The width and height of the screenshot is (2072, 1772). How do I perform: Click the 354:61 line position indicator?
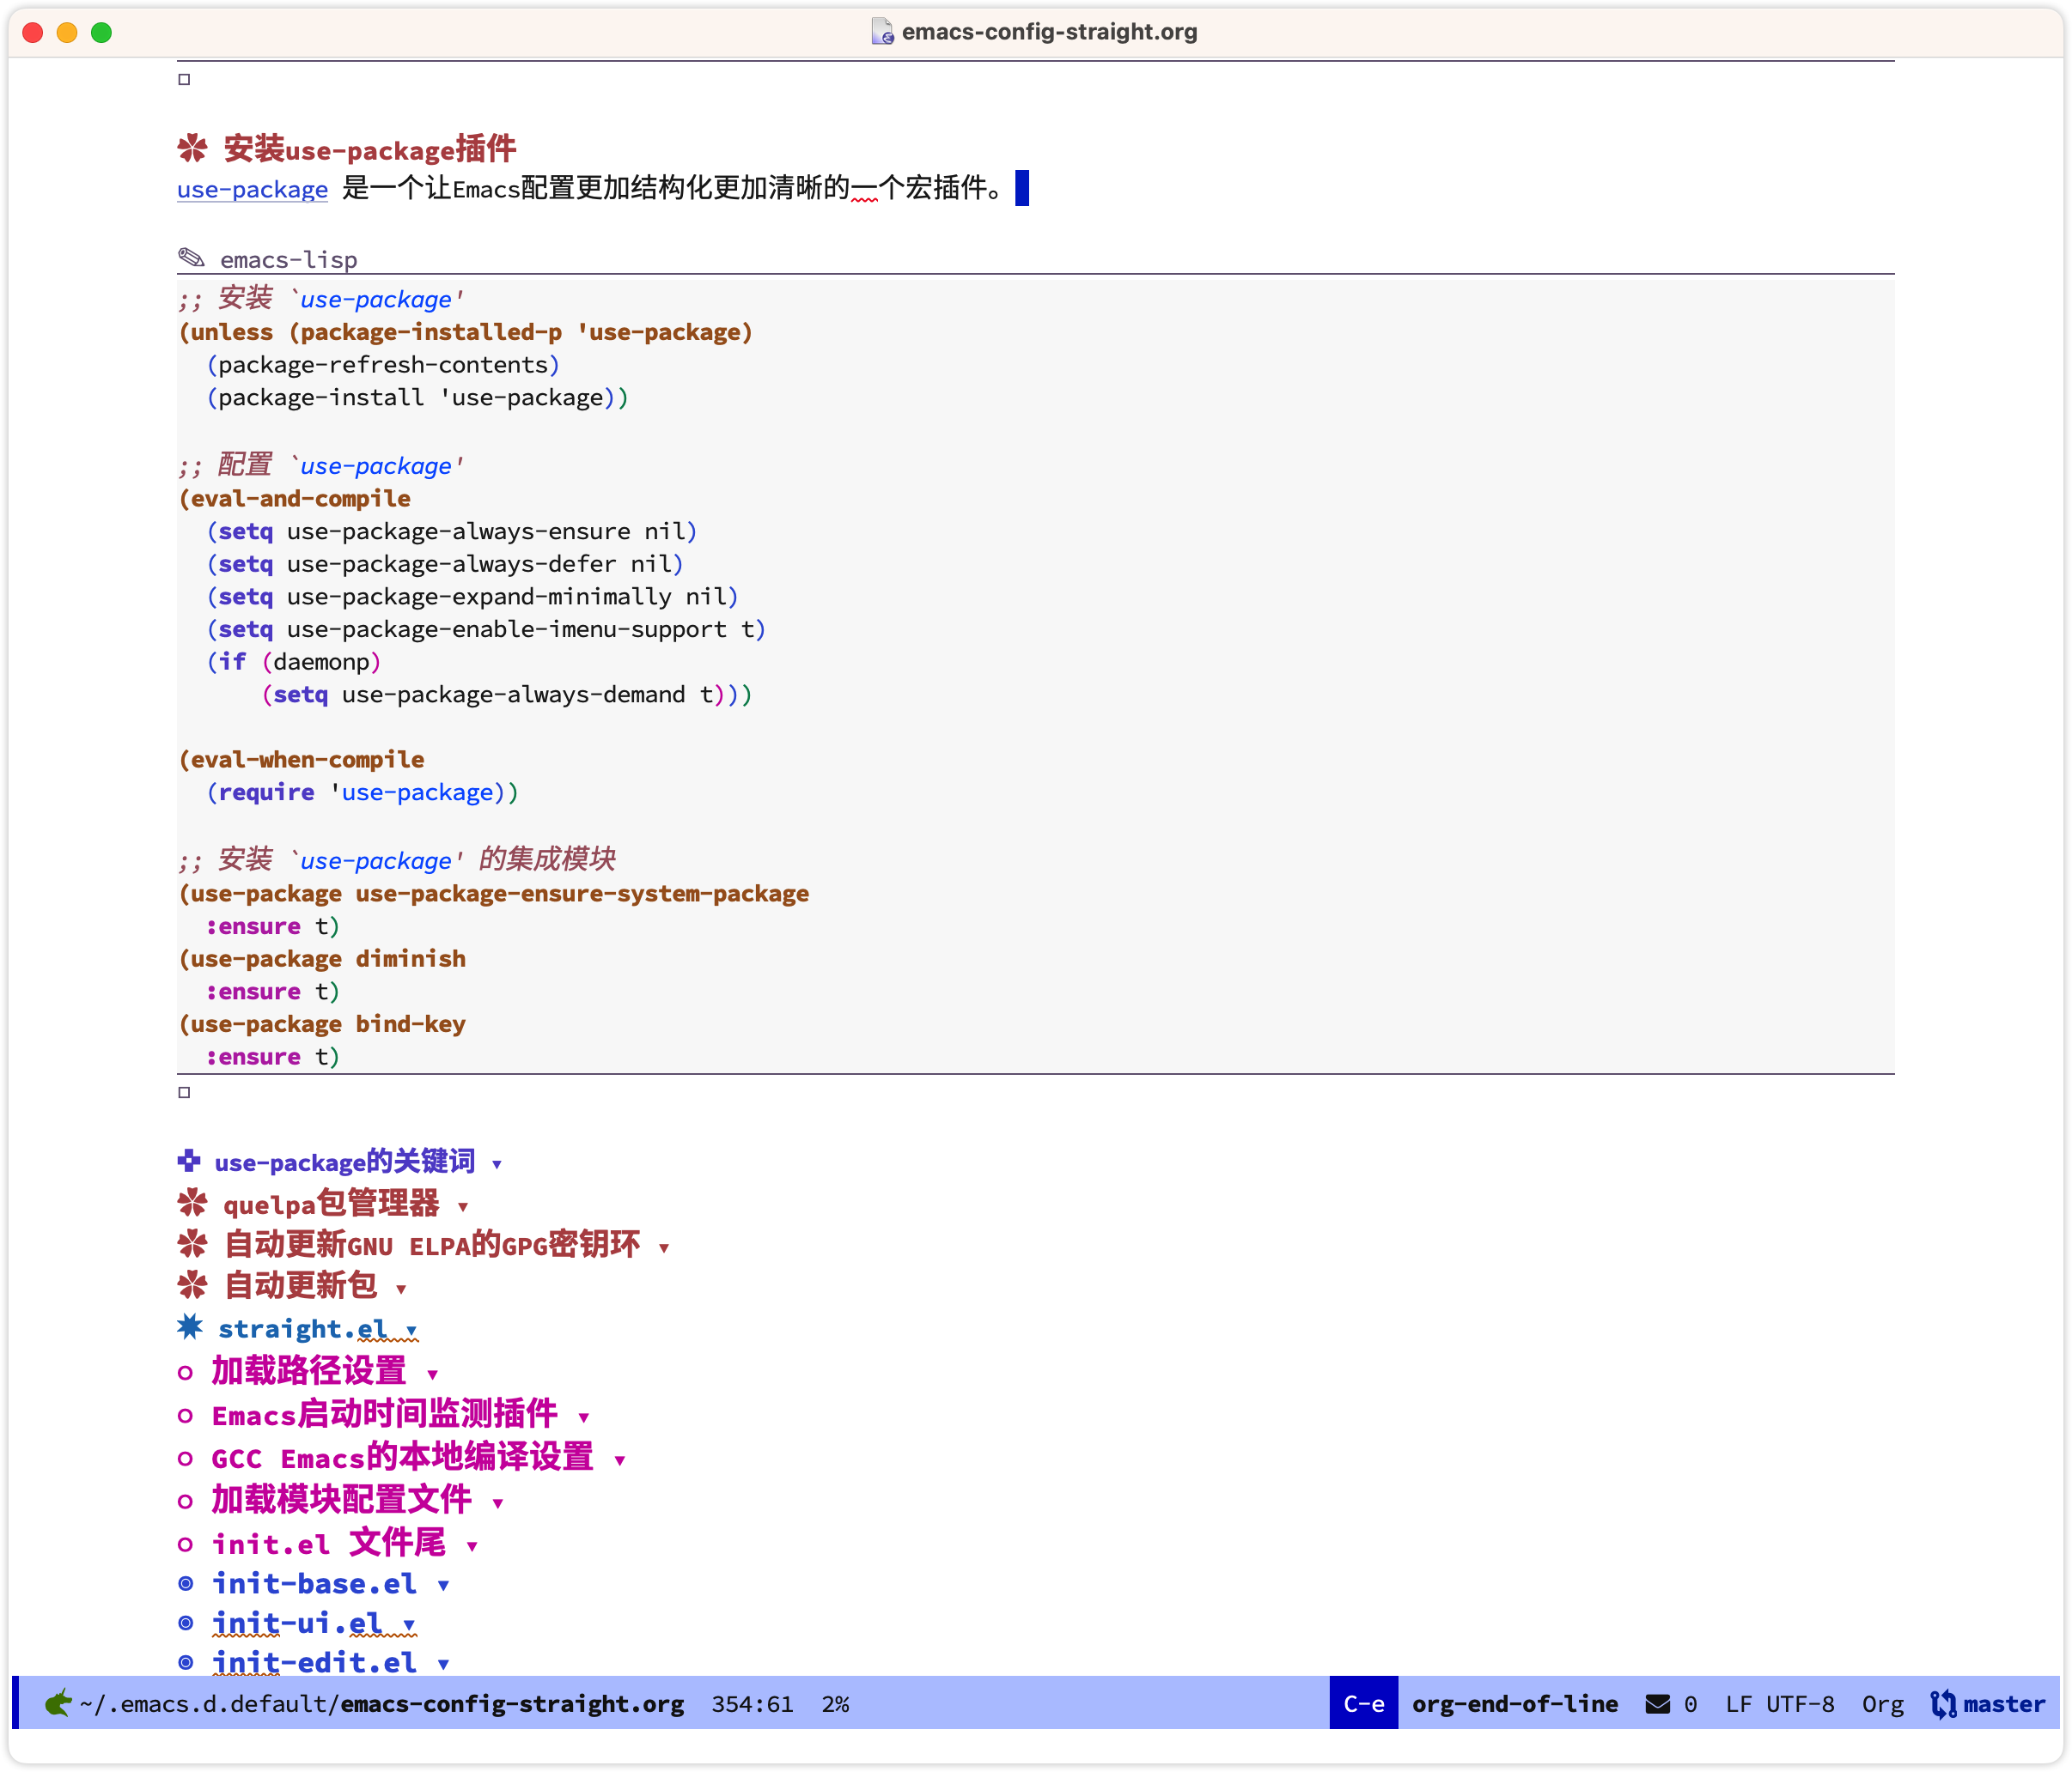coord(752,1704)
